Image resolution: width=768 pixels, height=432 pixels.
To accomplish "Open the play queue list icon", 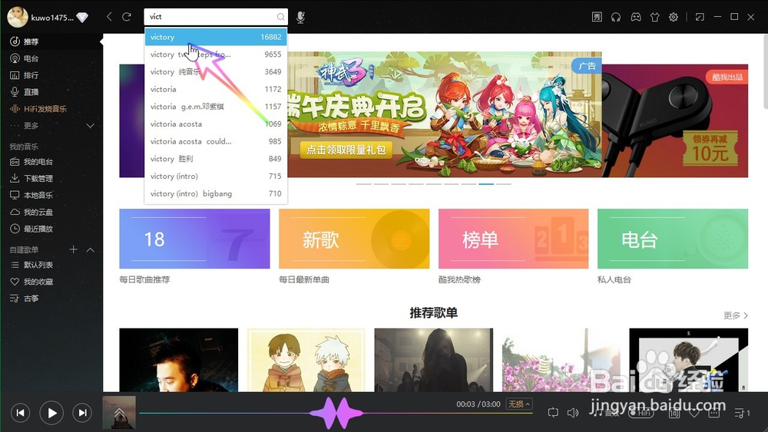I will (742, 413).
